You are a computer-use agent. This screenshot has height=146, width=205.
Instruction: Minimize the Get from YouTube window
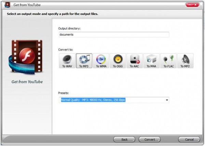coord(189,5)
